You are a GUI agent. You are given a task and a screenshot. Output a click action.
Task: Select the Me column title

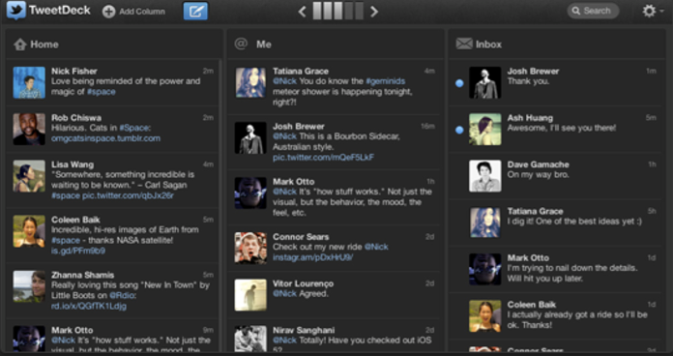(264, 44)
